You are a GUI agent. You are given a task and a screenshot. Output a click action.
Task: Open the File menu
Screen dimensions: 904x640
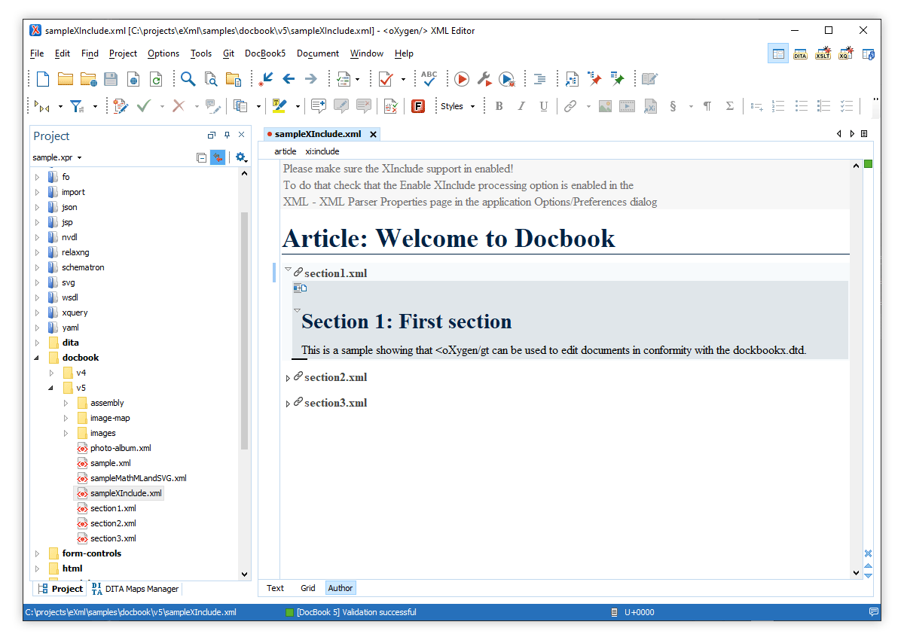[37, 53]
